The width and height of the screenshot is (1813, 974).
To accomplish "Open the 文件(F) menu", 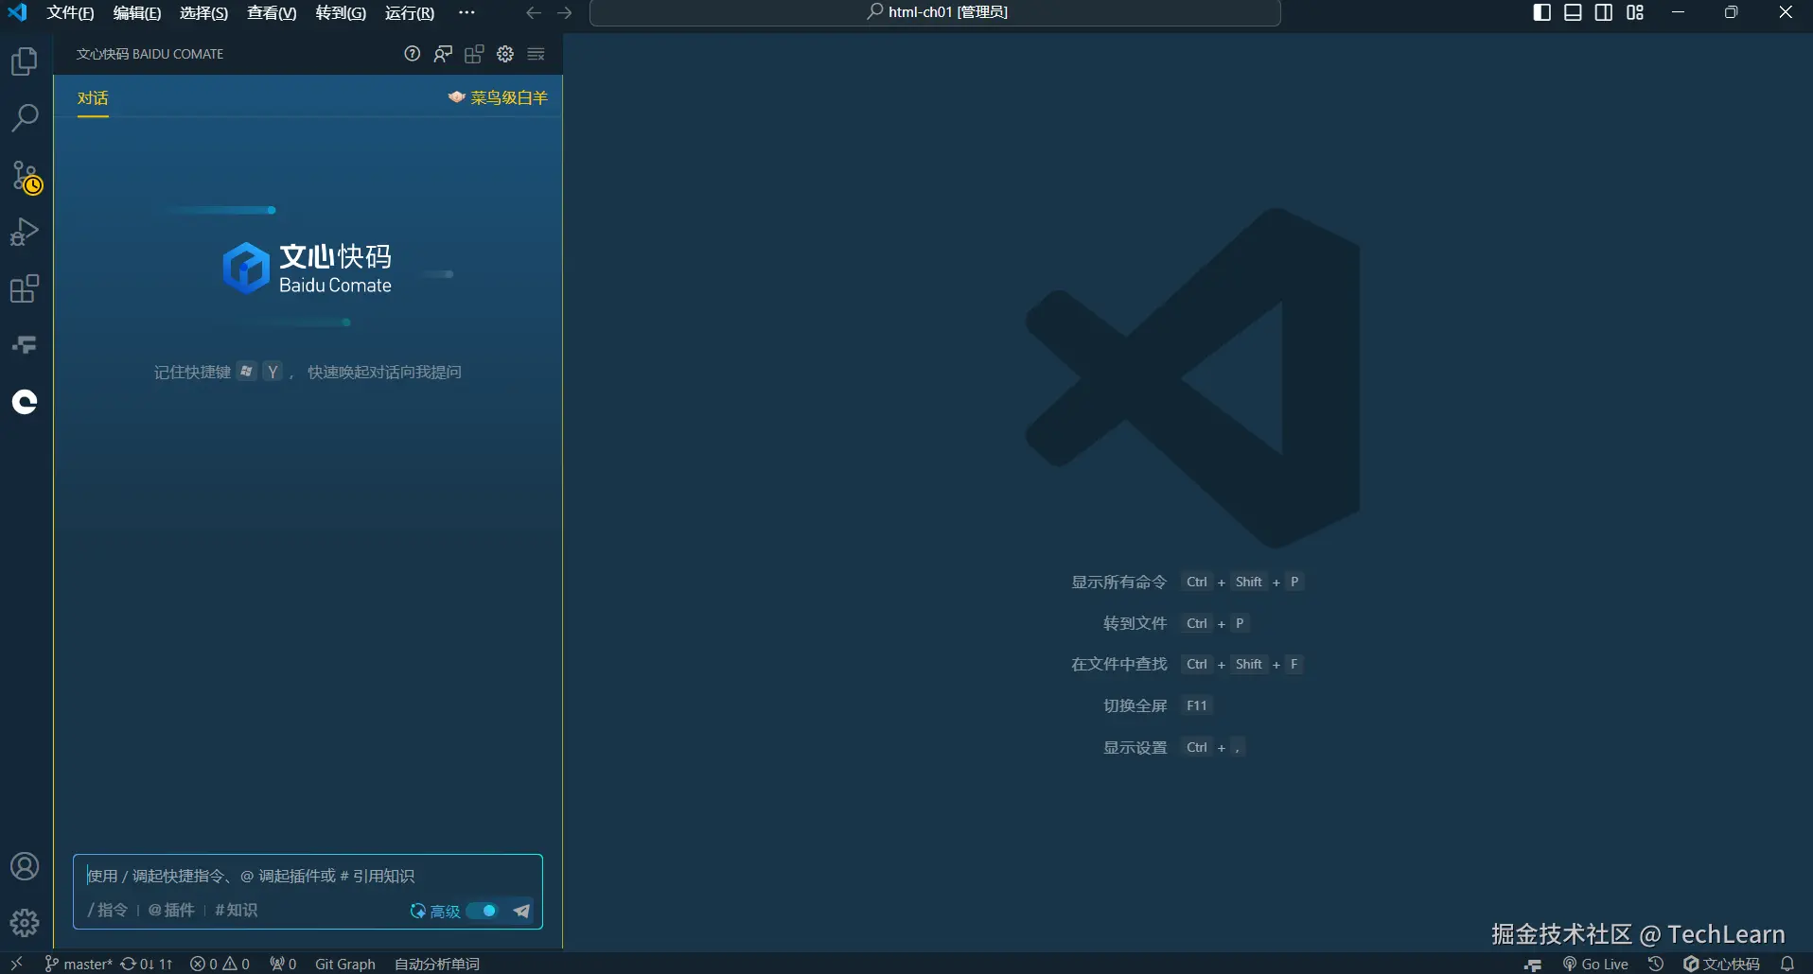I will 70,12.
